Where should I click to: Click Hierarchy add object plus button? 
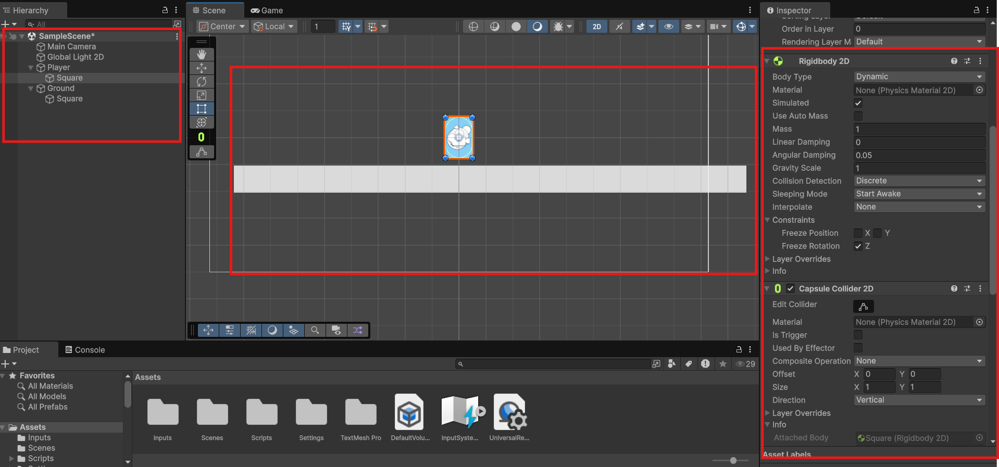click(5, 24)
